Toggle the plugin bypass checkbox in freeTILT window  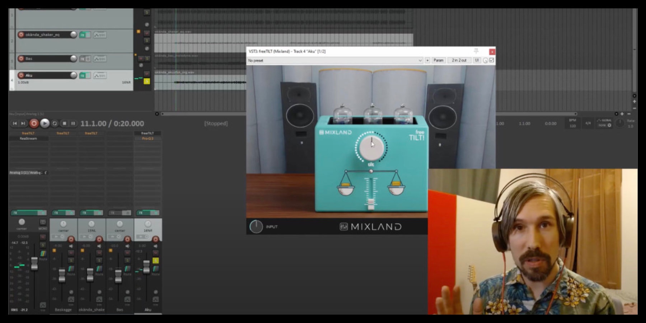point(492,60)
